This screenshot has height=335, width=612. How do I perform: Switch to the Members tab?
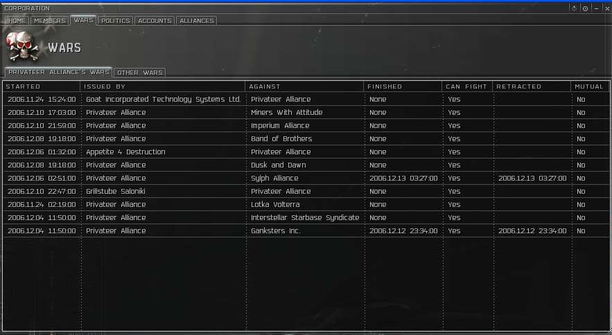click(x=49, y=21)
